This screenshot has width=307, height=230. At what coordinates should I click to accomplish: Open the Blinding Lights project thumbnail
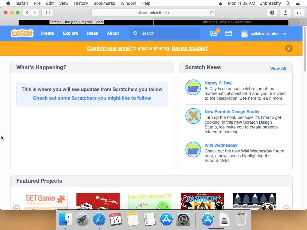[x=98, y=201]
